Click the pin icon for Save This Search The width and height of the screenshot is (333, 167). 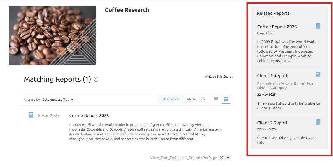click(x=206, y=77)
